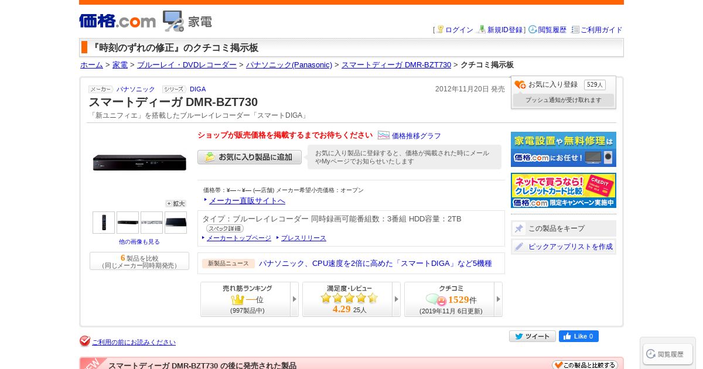Click the main recorder product image

139,162
